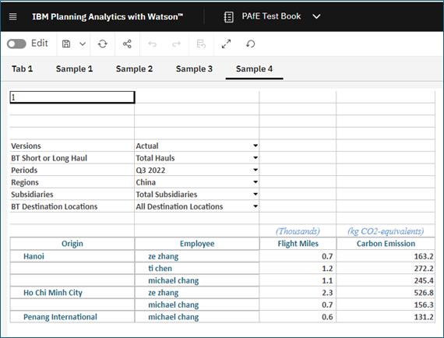This screenshot has height=338, width=444.
Task: Select michael chang in the Penang International row
Action: [x=197, y=317]
